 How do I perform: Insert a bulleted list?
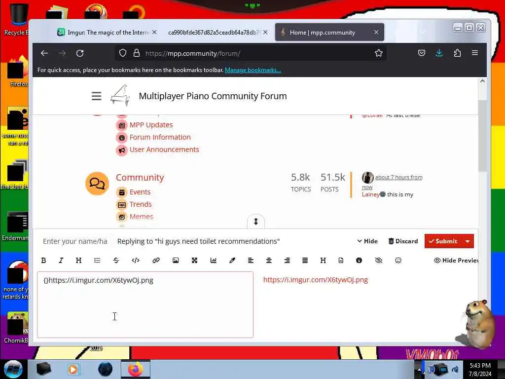point(97,261)
